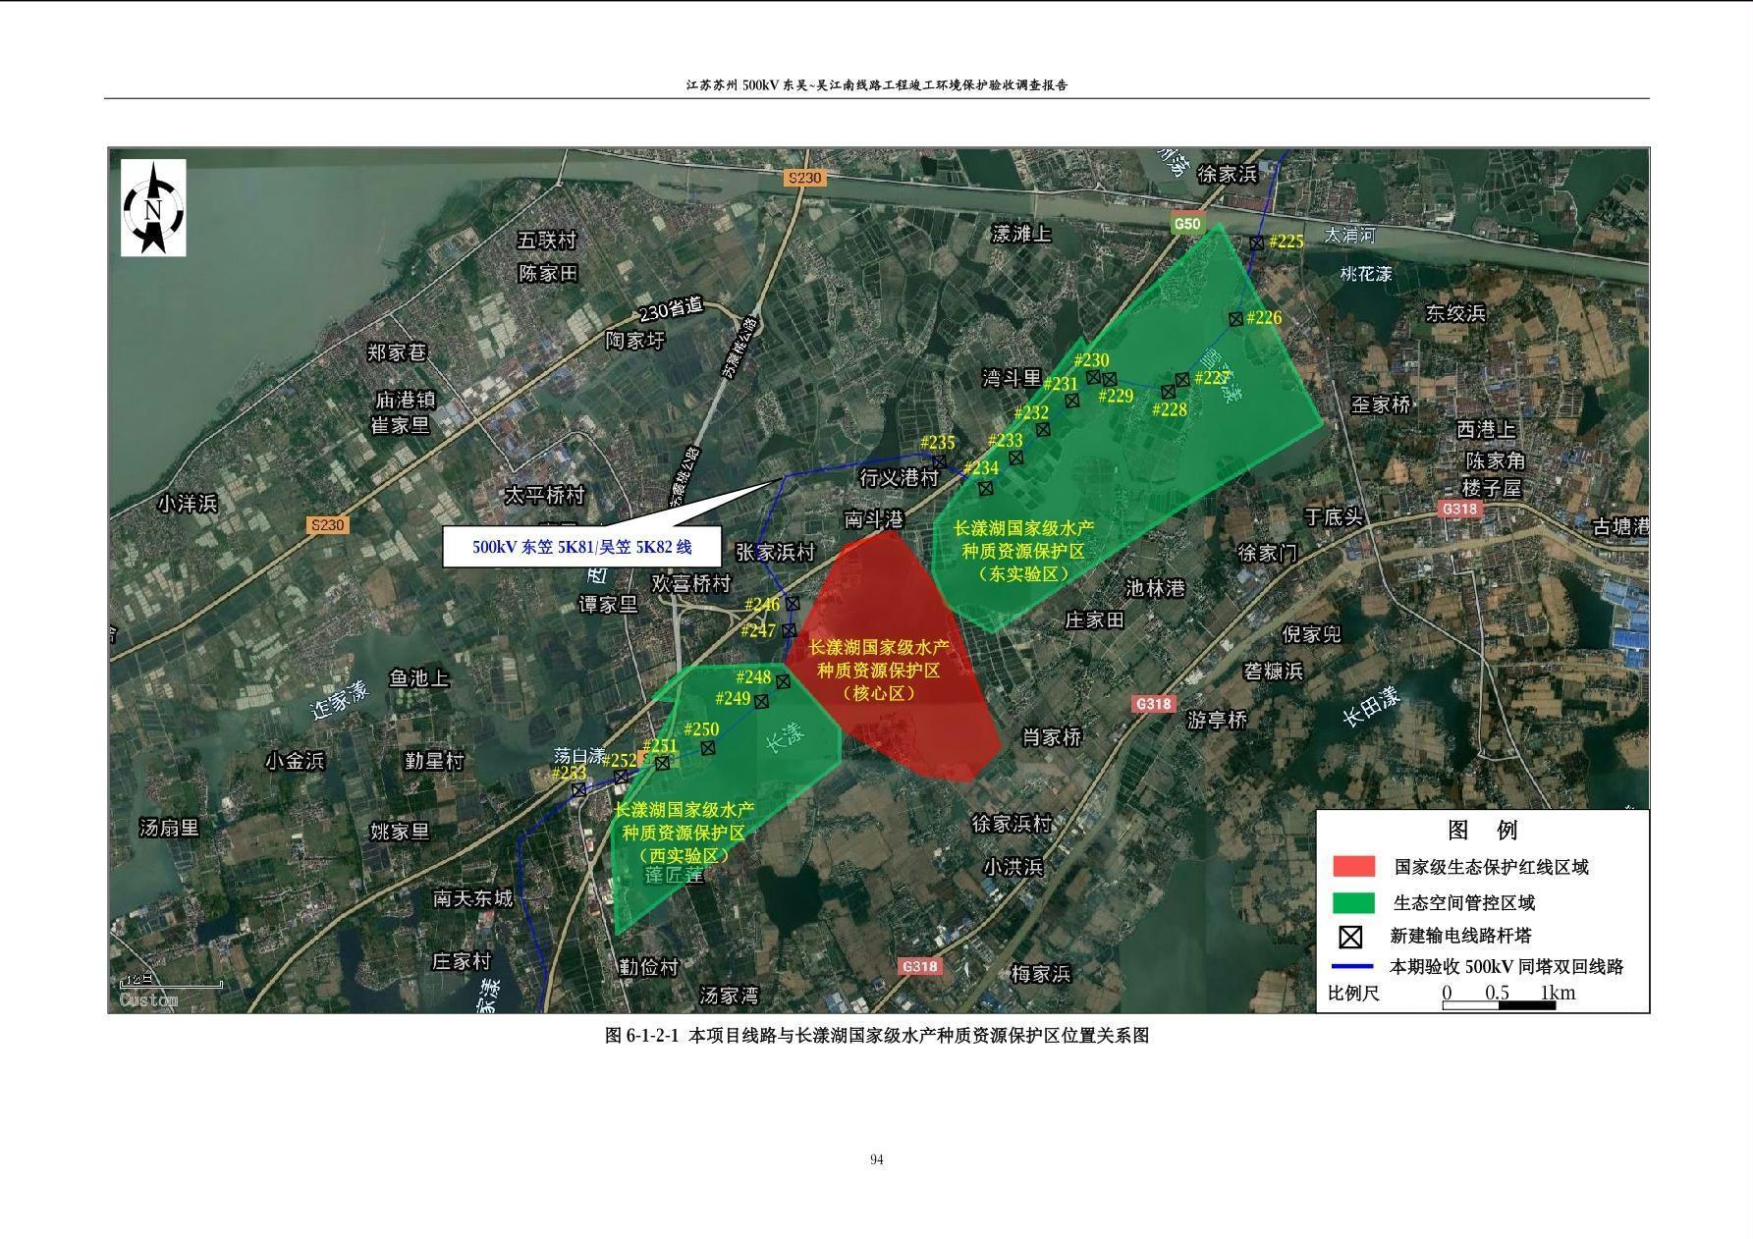Image resolution: width=1753 pixels, height=1239 pixels.
Task: Click the figure caption 图 6-1-2-1
Action: tap(877, 1035)
